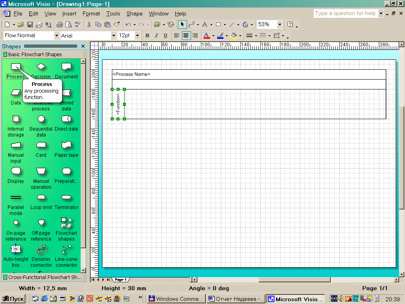Open the Shape menu
Viewport: 405px width, 304px height.
134,13
